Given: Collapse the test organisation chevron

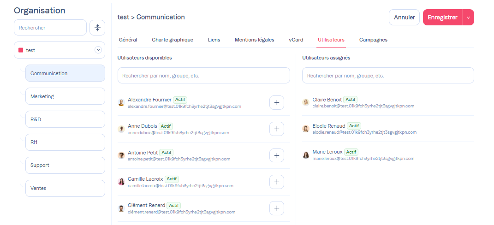Looking at the screenshot, I should click(98, 50).
